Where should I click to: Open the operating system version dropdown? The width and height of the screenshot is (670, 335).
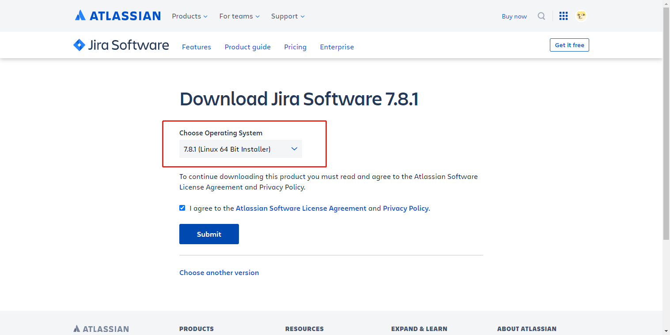[240, 149]
